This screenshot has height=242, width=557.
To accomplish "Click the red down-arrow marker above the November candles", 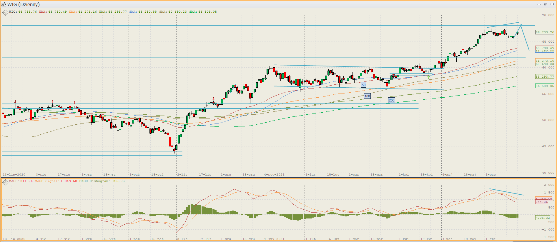I will (214, 99).
